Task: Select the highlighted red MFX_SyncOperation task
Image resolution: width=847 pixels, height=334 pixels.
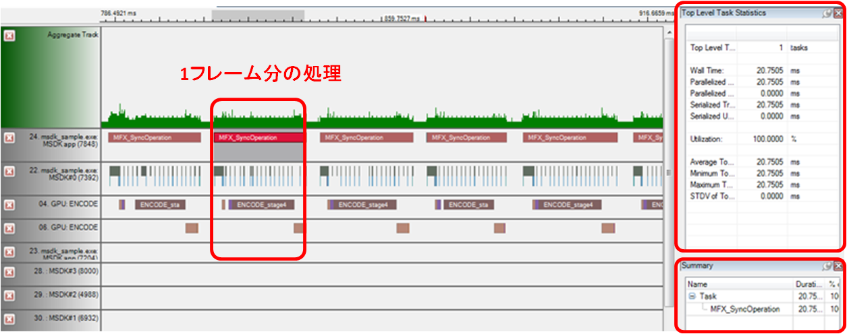Action: pyautogui.click(x=259, y=137)
